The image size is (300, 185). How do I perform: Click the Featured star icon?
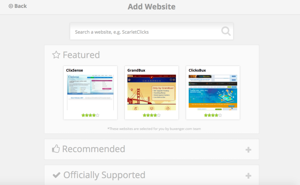(x=56, y=55)
